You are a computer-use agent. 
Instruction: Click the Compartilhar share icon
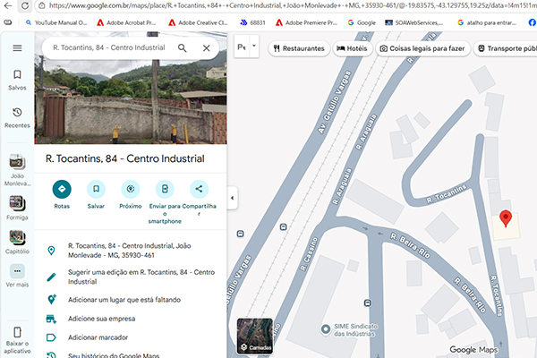click(x=199, y=189)
